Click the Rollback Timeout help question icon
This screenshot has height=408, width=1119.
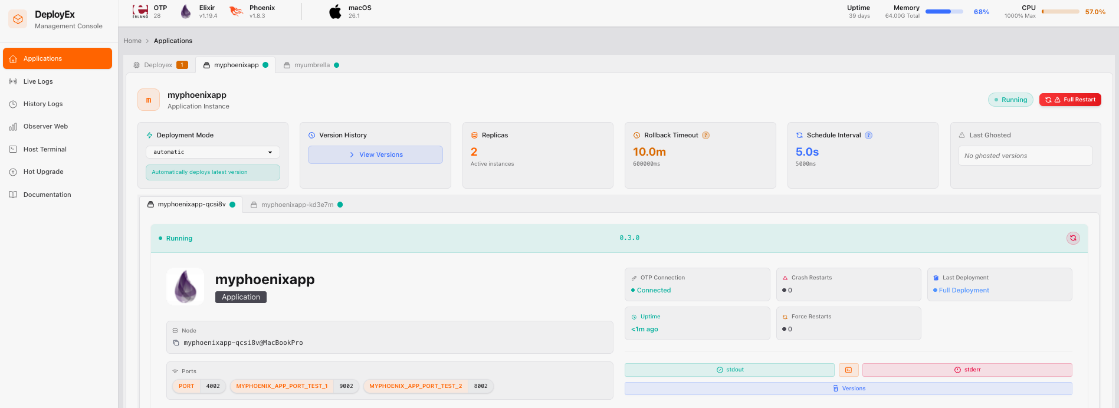pos(706,135)
